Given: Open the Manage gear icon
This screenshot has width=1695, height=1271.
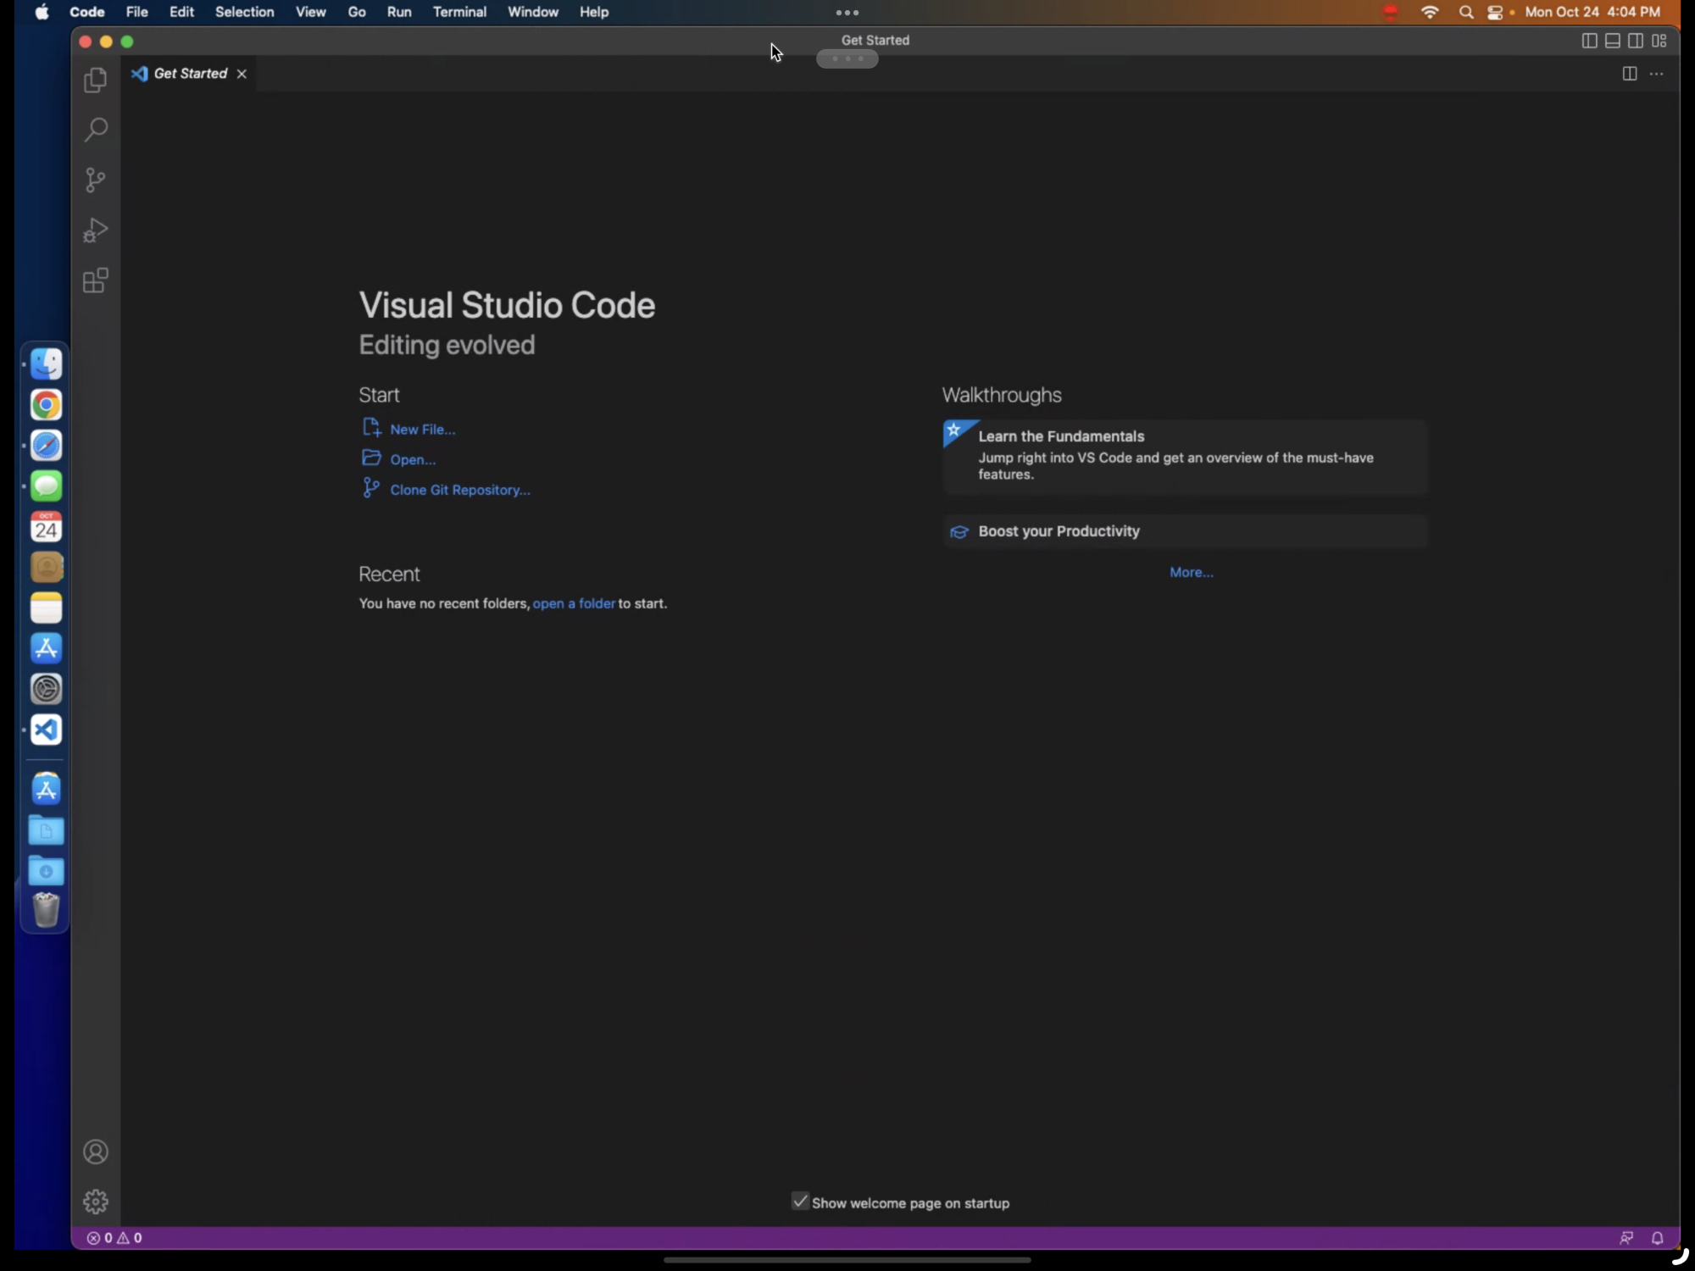Looking at the screenshot, I should point(96,1202).
